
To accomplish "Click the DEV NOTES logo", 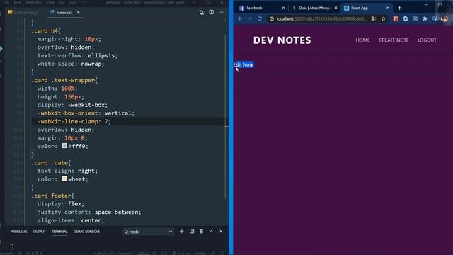I will click(x=282, y=40).
